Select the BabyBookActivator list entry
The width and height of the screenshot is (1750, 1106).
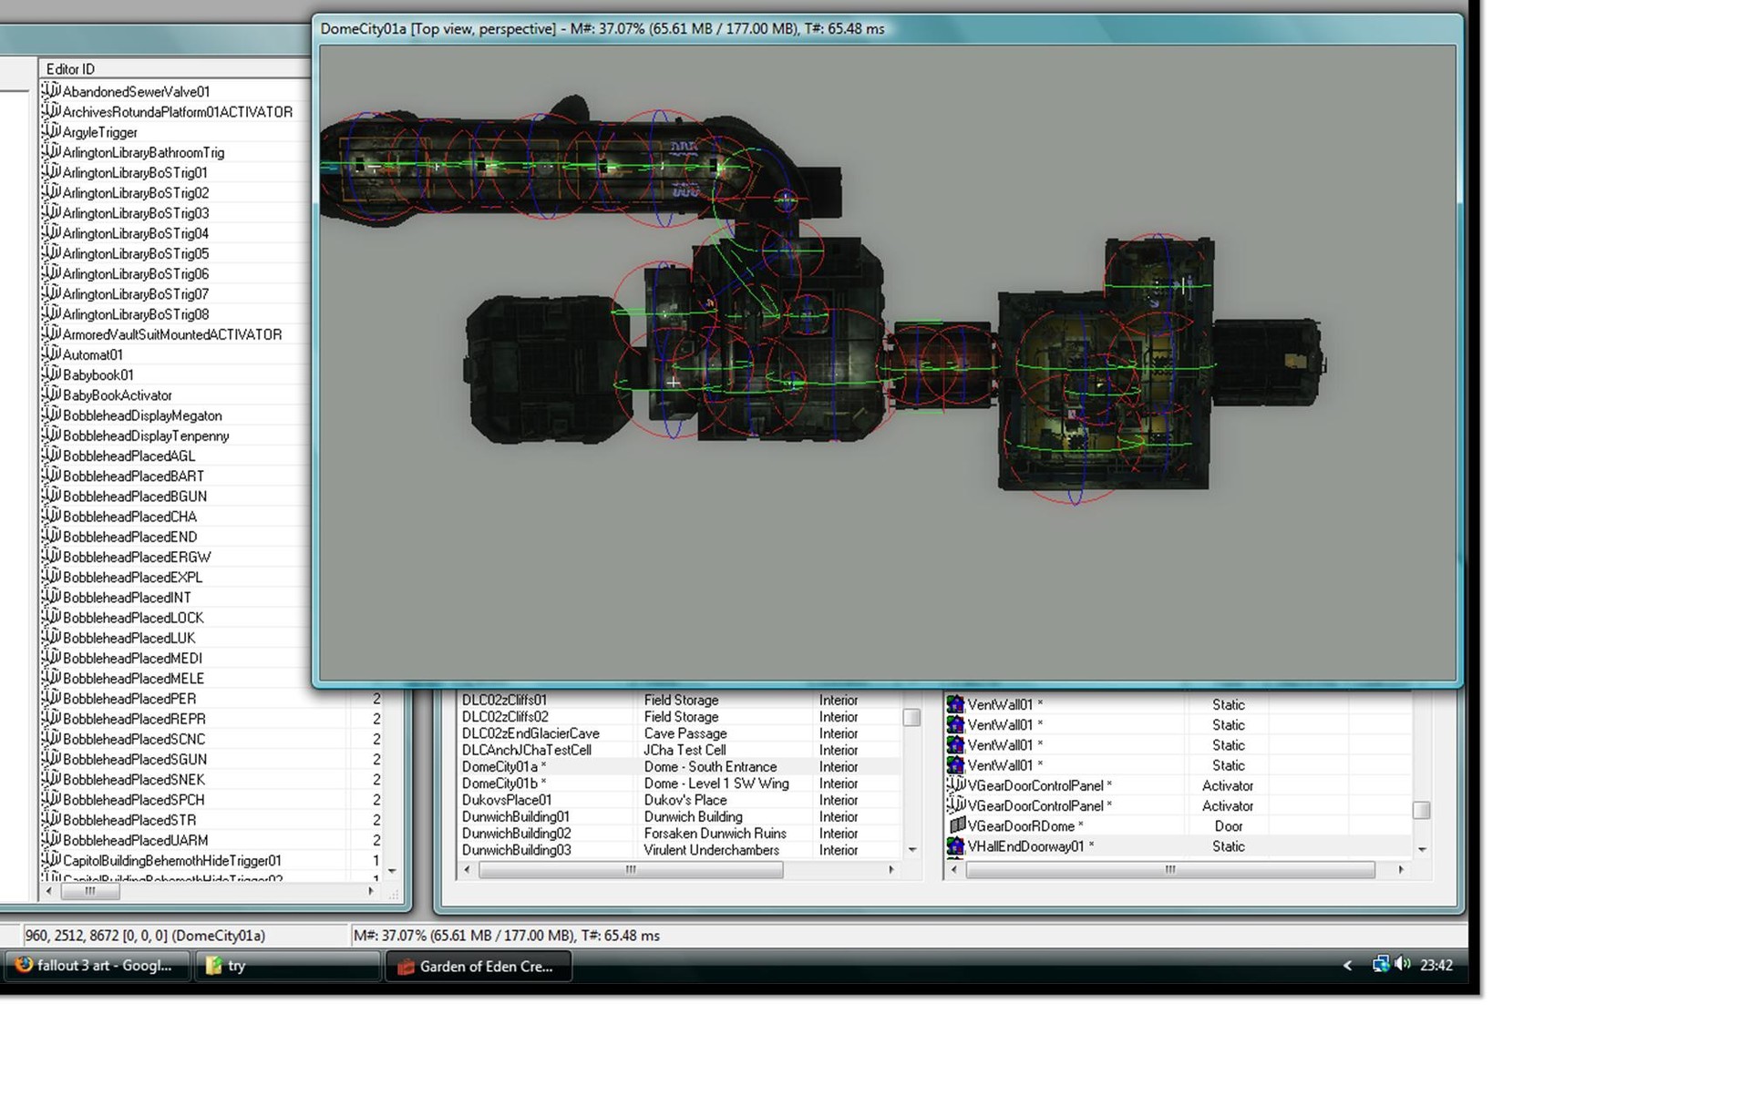click(x=117, y=395)
